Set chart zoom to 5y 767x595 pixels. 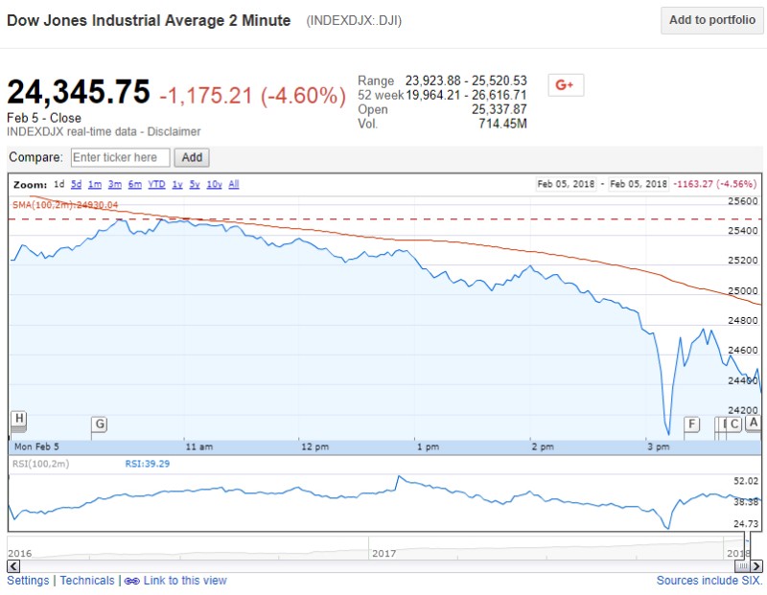(x=195, y=184)
